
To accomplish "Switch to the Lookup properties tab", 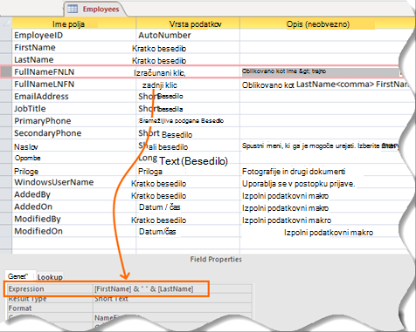I will click(x=50, y=277).
